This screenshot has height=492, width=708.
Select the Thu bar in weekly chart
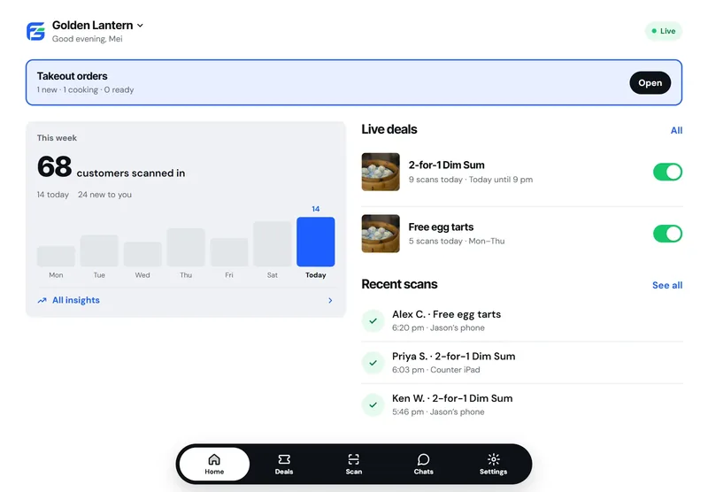point(186,248)
